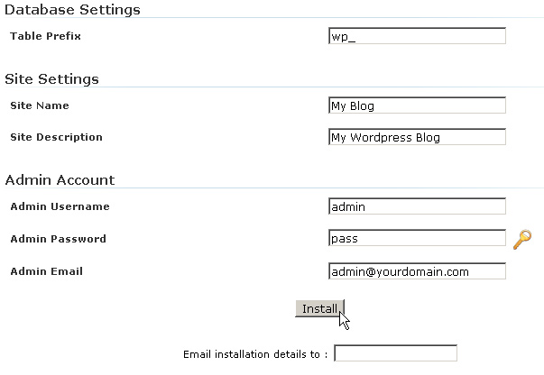
Task: Focus the empty email installation details field
Action: 395,353
